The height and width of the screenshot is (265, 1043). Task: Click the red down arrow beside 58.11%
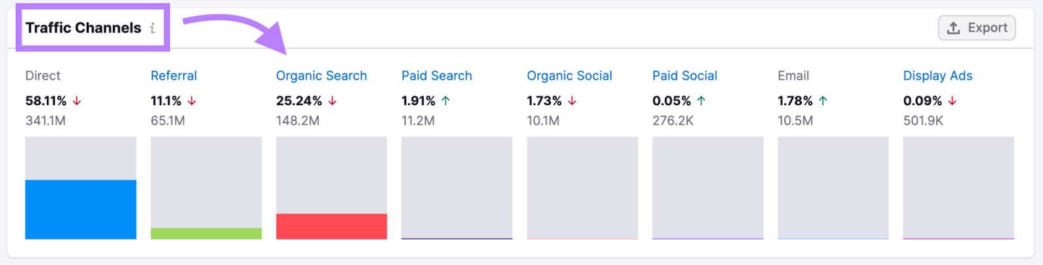pyautogui.click(x=77, y=101)
